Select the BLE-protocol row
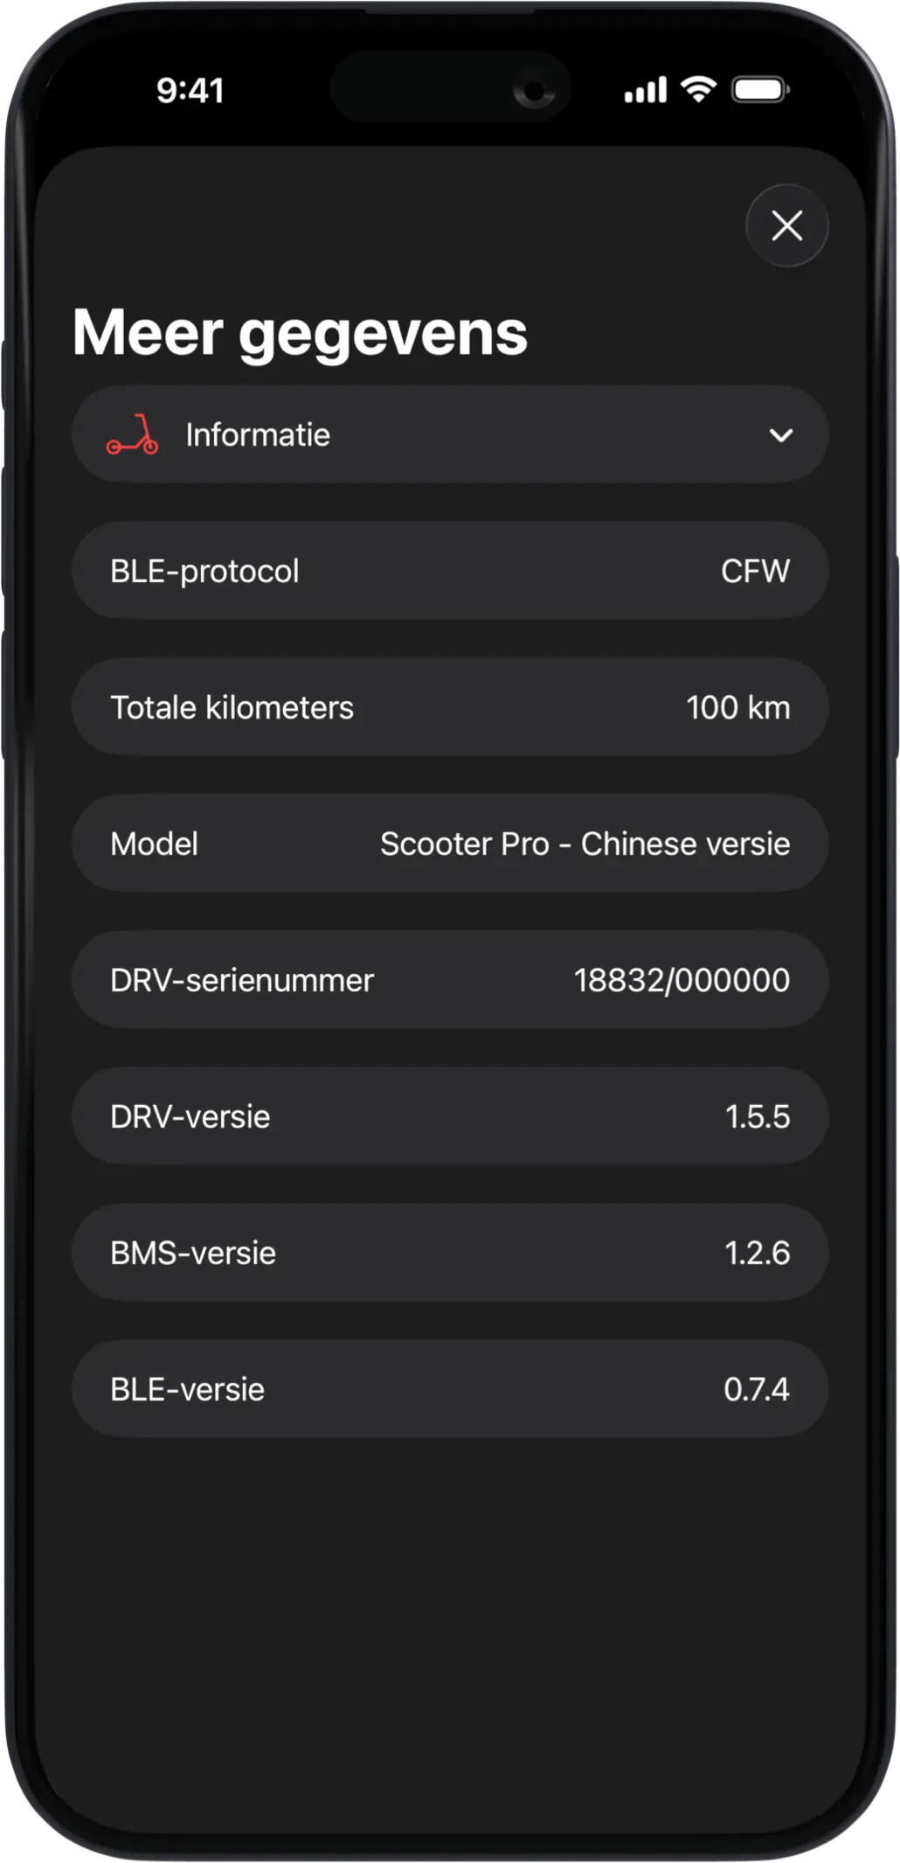 click(x=449, y=572)
